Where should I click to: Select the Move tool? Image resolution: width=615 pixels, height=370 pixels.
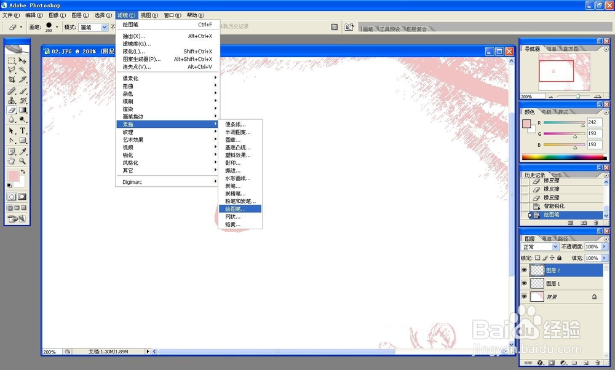[x=22, y=61]
